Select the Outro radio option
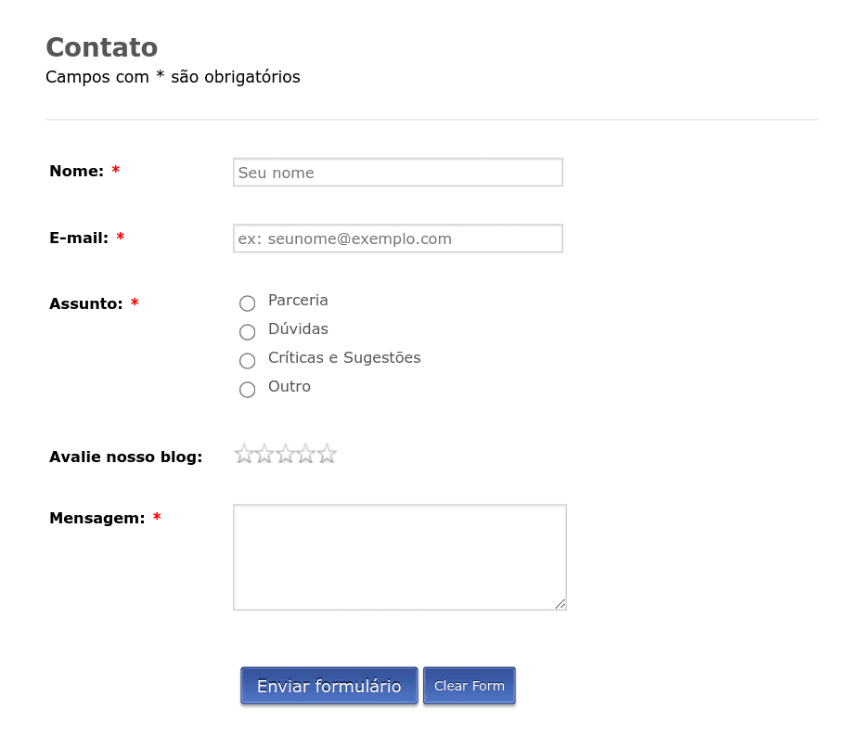 247,390
